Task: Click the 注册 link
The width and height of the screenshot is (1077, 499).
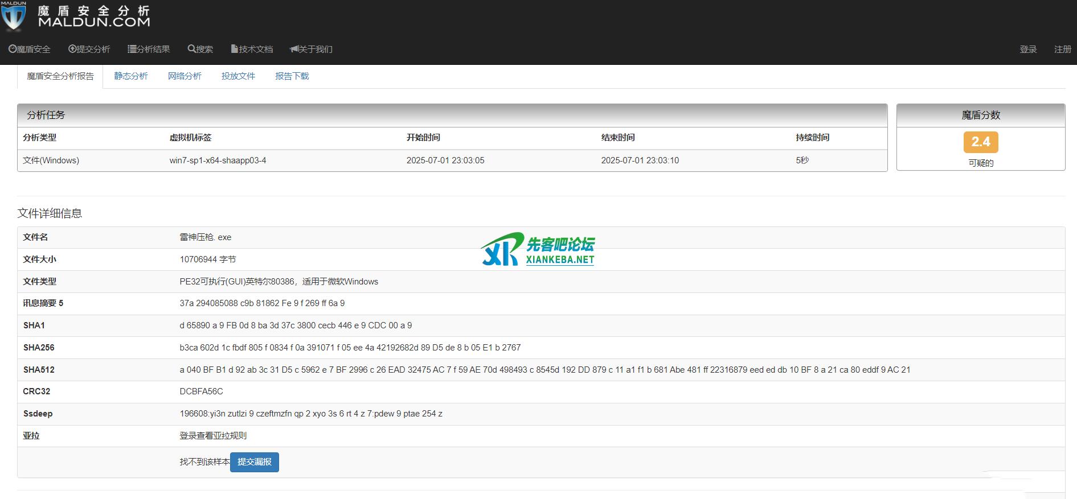Action: (1062, 50)
